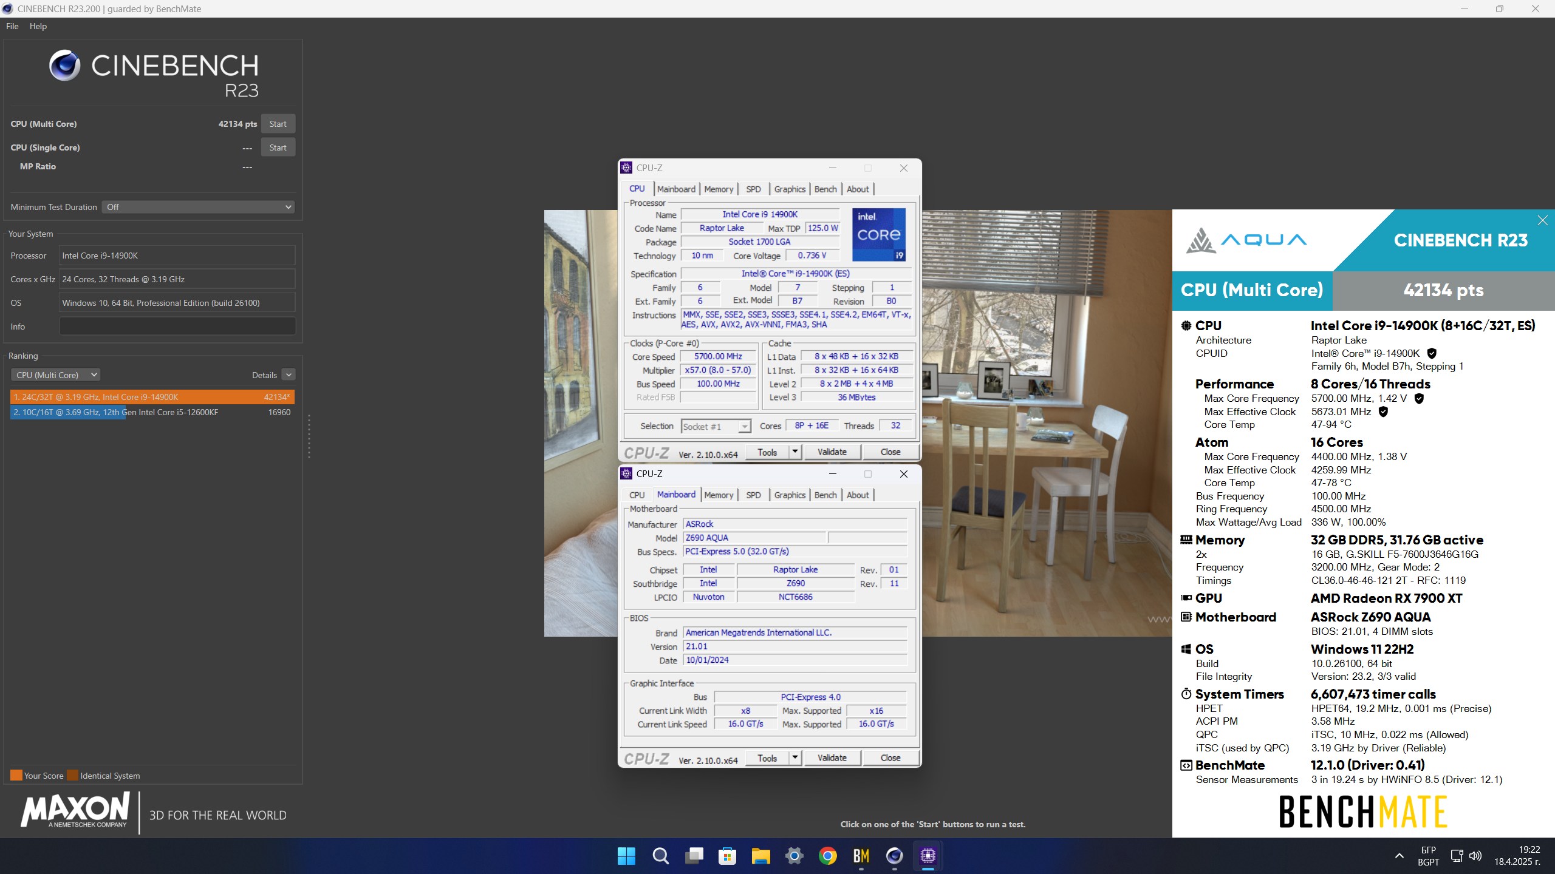Click lower CPU-Z window title icon

[x=627, y=473]
